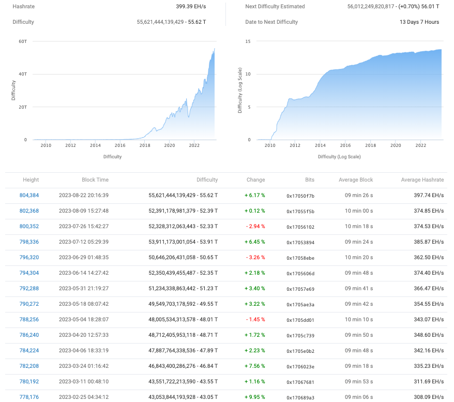This screenshot has width=454, height=402.
Task: Open block height 778,176 details
Action: pyautogui.click(x=31, y=397)
